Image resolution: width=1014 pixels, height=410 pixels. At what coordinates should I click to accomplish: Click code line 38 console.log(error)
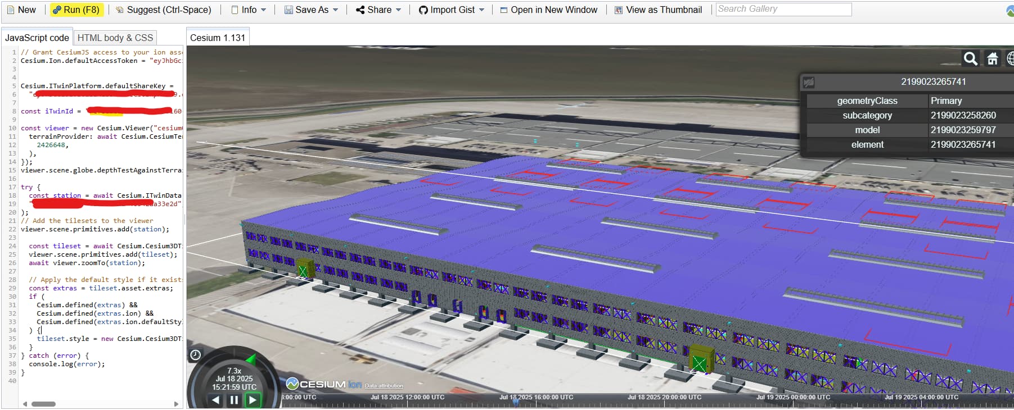(67, 364)
